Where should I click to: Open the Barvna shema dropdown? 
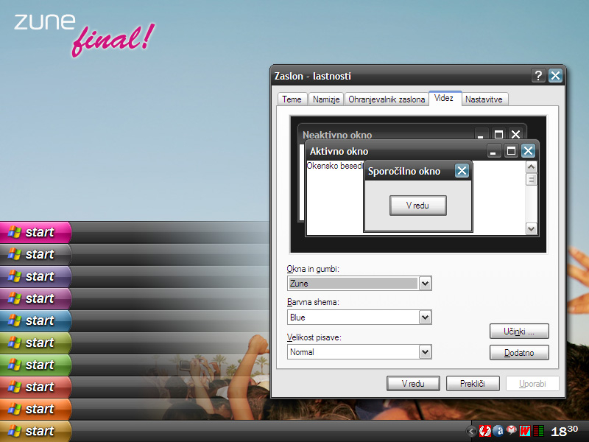click(x=425, y=318)
